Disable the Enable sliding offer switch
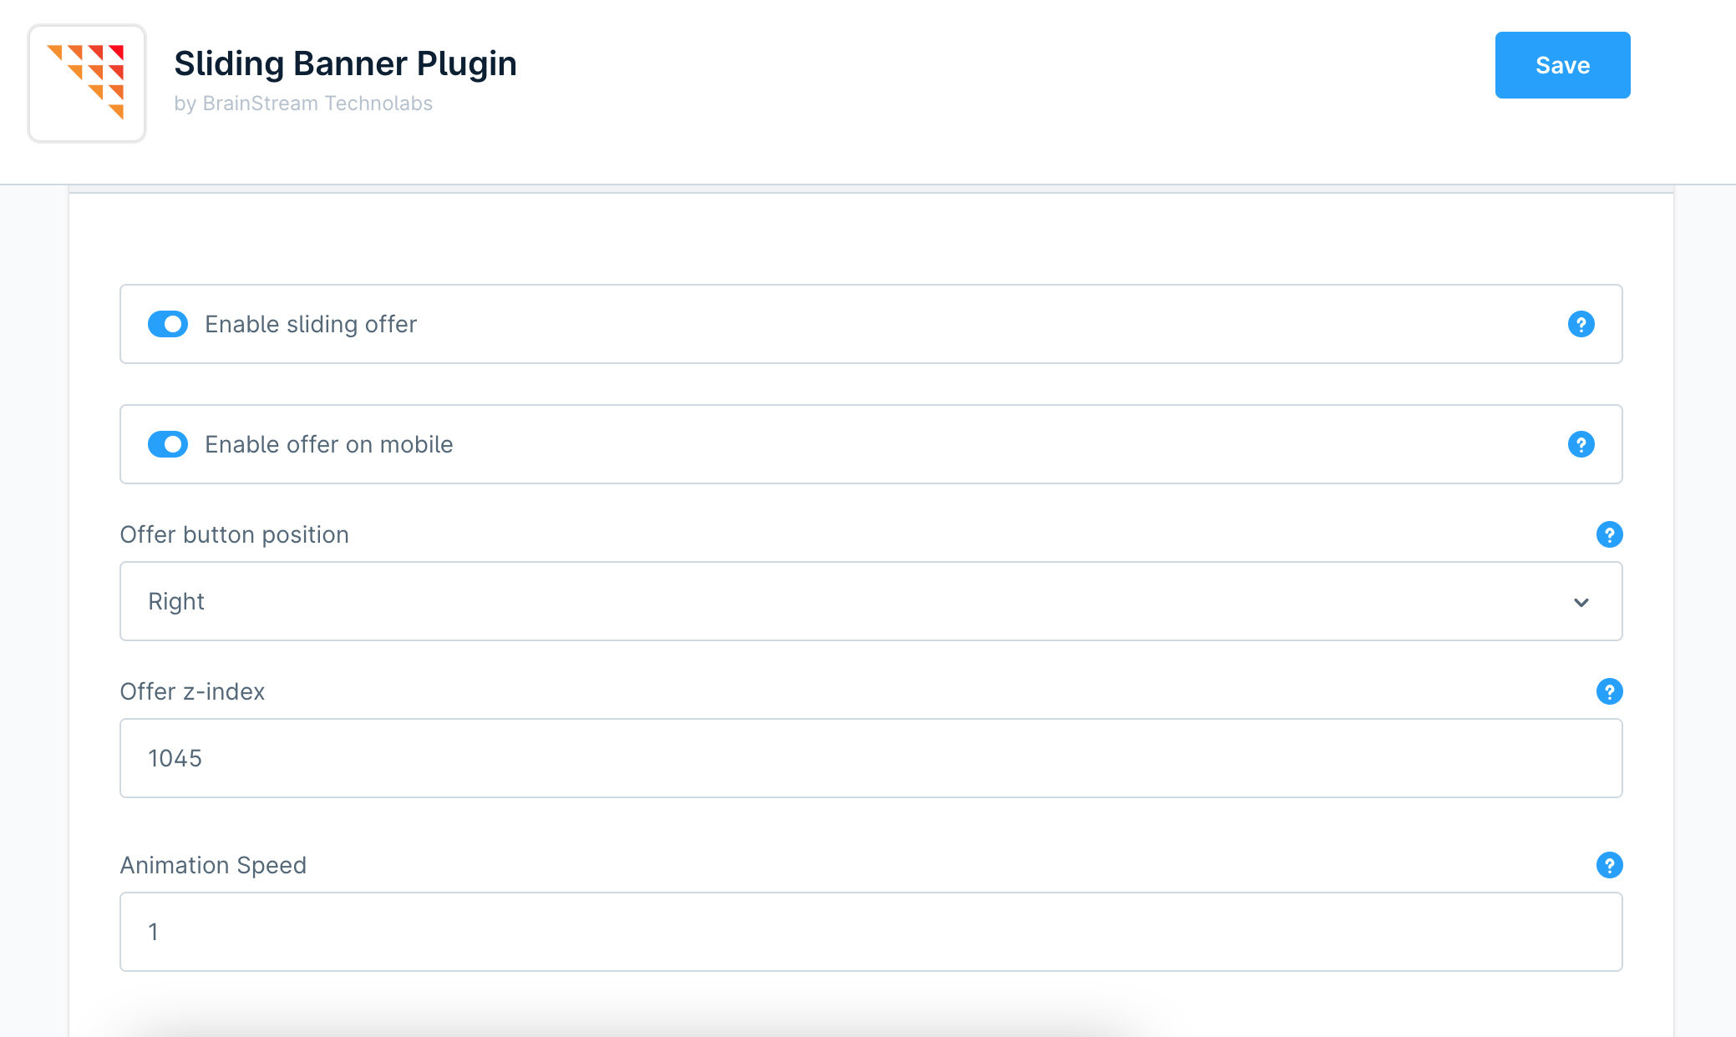 [x=168, y=324]
